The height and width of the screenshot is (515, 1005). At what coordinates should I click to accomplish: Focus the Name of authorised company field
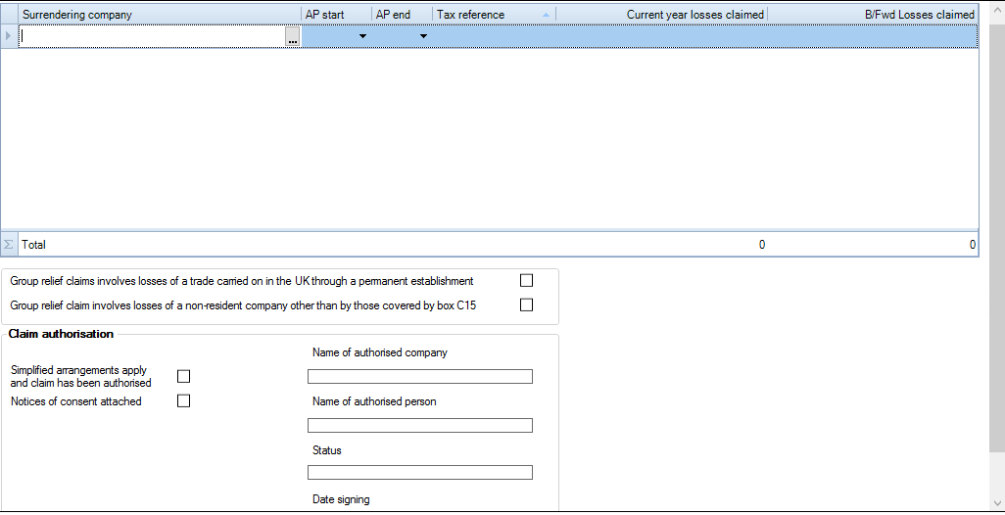point(420,376)
